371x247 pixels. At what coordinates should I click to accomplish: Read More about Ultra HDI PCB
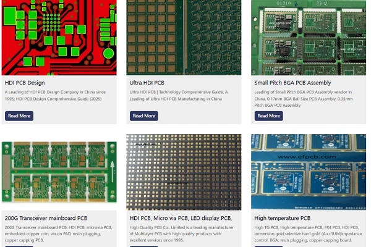(144, 116)
